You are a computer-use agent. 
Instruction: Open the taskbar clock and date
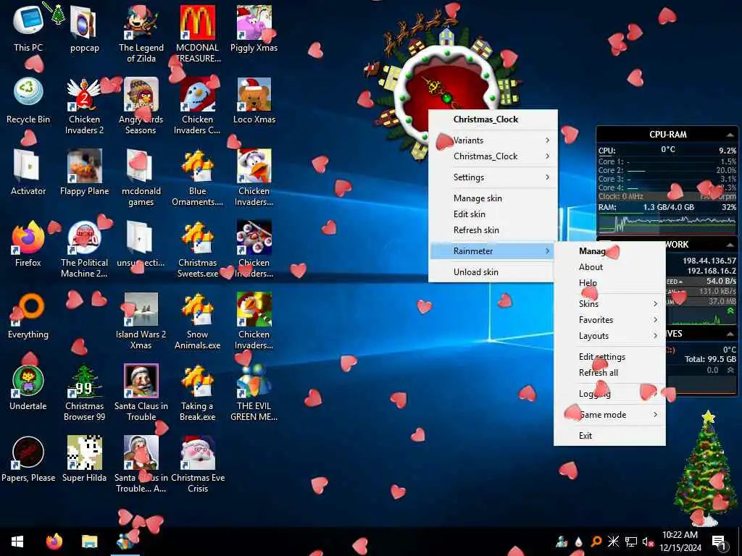click(x=680, y=542)
